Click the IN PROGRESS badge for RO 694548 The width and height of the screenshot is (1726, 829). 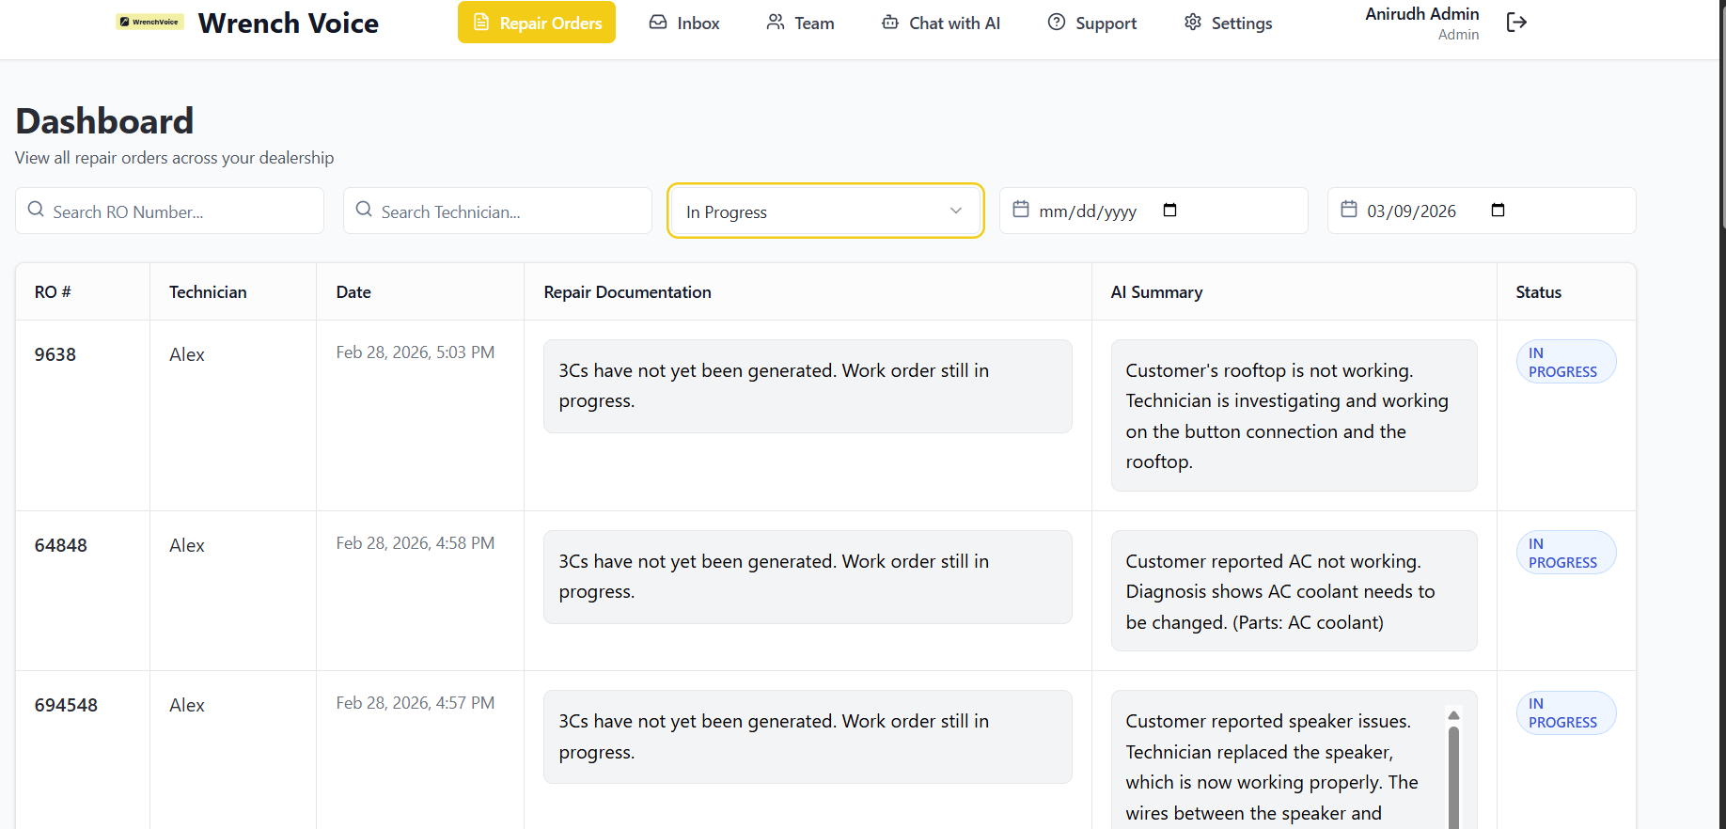(1564, 713)
